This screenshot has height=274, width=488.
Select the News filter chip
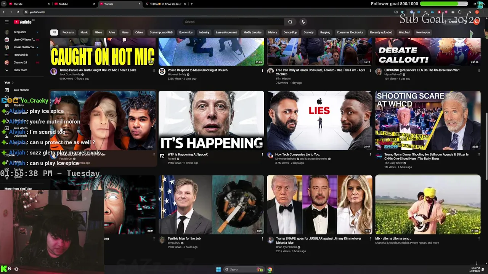pos(125,32)
